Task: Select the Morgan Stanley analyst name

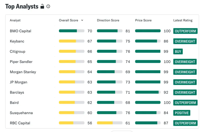Action: pyautogui.click(x=23, y=72)
